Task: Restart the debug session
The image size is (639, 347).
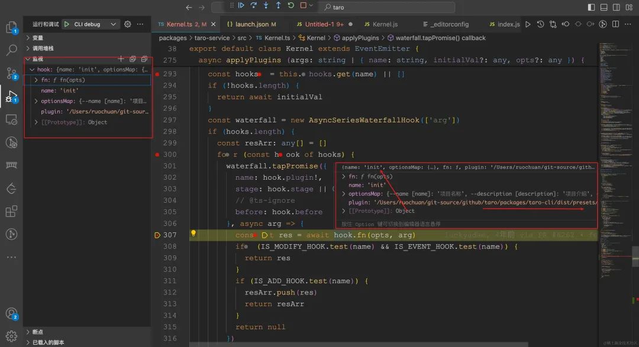Action: tap(291, 6)
